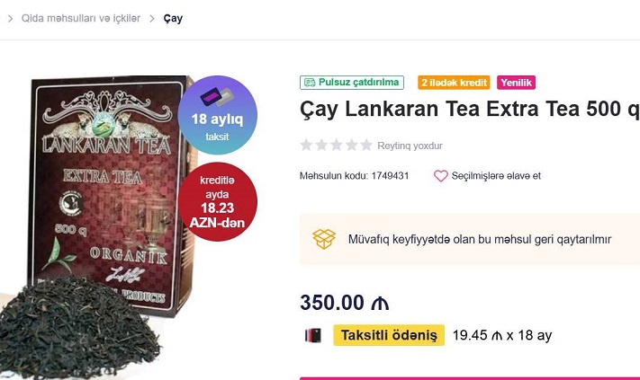Click the first rating star
Viewport: 640px width, 380px height.
tap(306, 145)
